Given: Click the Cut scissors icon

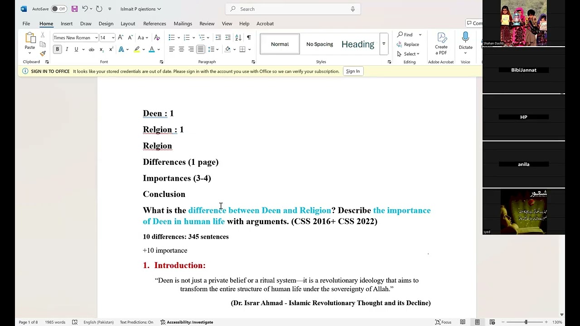Looking at the screenshot, I should [43, 35].
